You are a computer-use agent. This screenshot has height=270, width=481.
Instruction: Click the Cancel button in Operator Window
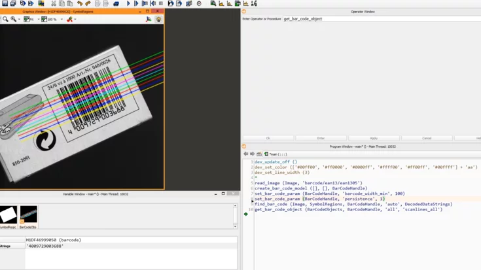(427, 138)
